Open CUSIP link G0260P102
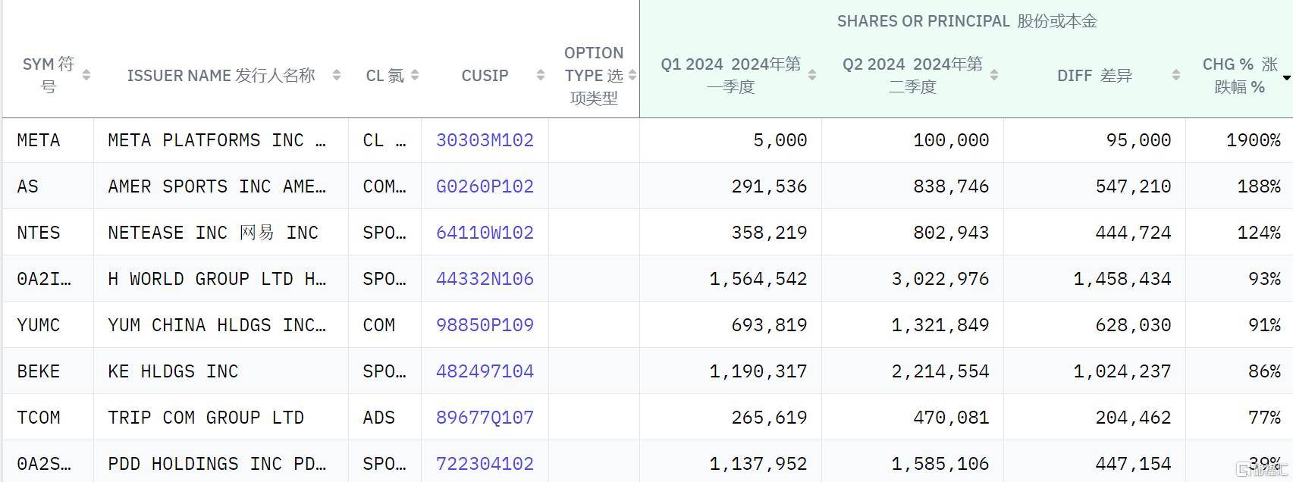 click(x=485, y=186)
